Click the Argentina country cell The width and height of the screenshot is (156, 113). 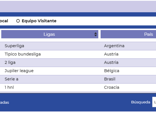tap(114, 46)
